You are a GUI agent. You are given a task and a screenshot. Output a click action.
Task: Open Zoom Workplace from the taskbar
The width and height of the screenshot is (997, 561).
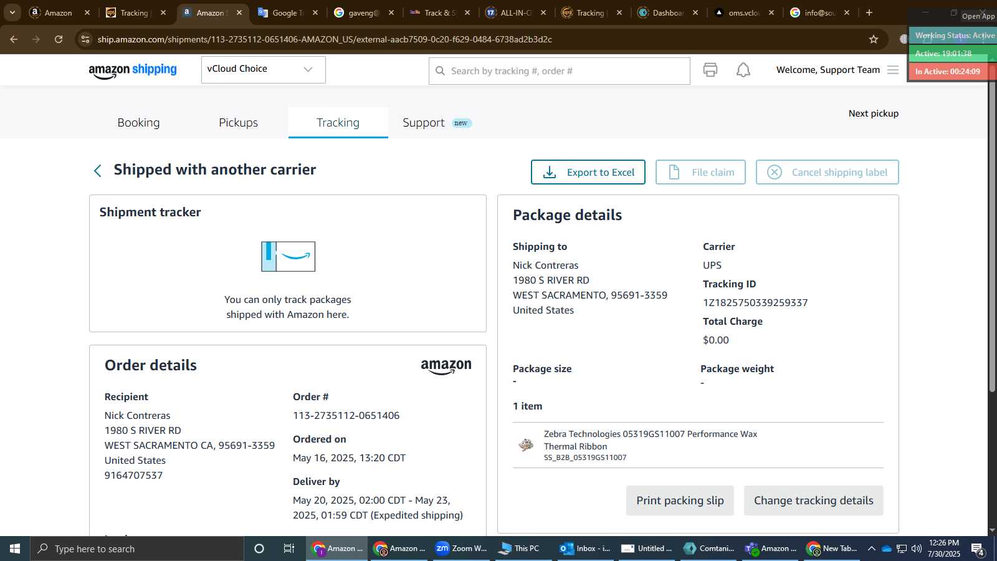[x=462, y=549]
